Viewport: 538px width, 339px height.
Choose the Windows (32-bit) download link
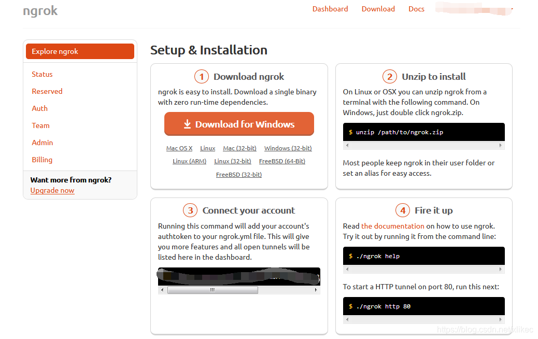coord(288,148)
